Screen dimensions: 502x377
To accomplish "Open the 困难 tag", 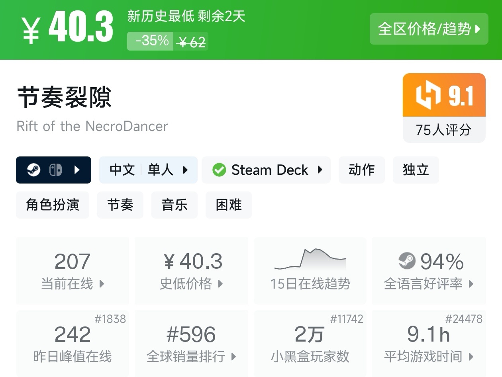I will [x=228, y=205].
